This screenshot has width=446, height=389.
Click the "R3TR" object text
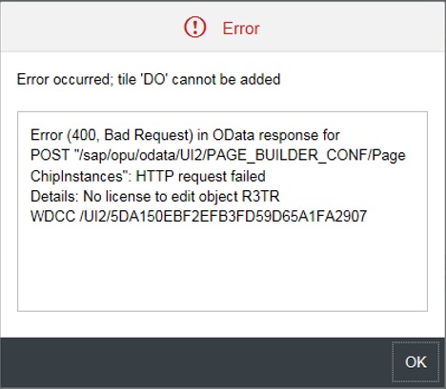[x=261, y=196]
